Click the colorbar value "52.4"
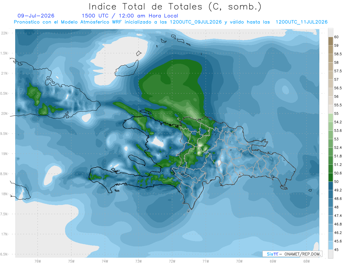This screenshot has width=344, height=265. tap(338, 148)
